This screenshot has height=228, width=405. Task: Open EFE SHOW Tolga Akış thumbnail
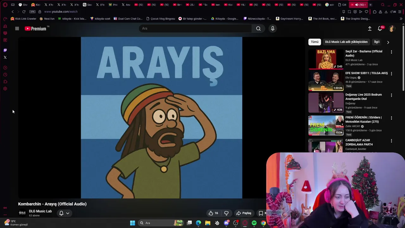coord(326,81)
